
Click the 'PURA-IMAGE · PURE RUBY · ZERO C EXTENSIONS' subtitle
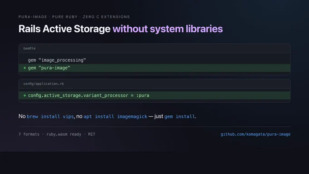[x=74, y=17]
